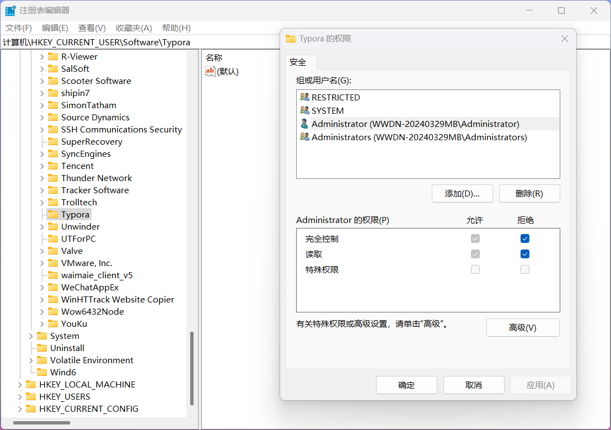This screenshot has width=611, height=430.
Task: Open the 收藏夹(A) menu
Action: (133, 28)
